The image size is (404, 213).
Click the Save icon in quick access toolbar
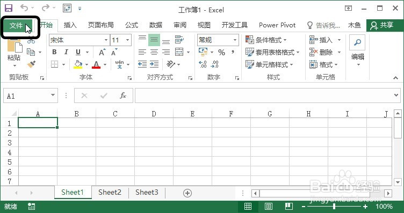(x=9, y=8)
